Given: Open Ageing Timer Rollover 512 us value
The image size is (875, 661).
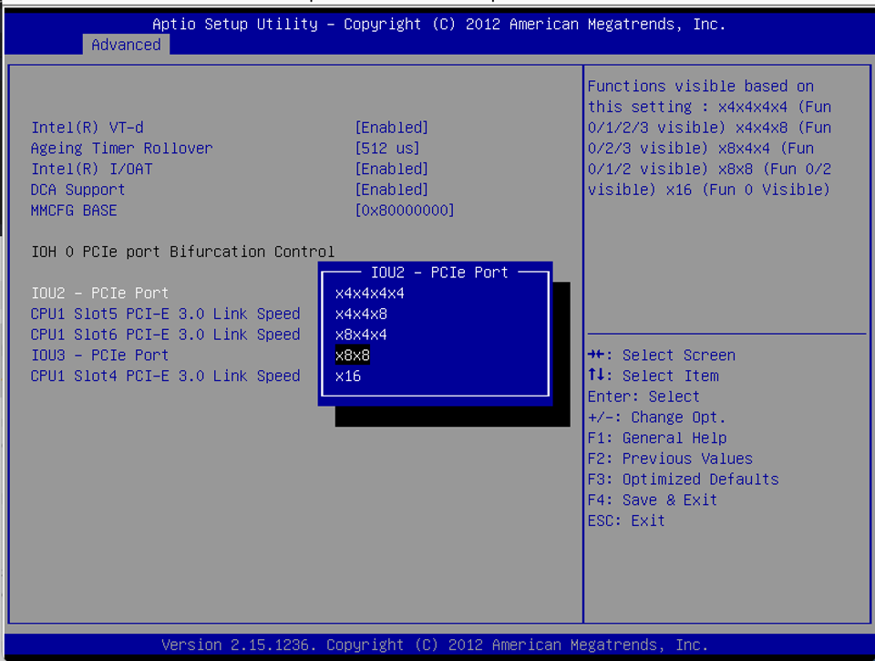Looking at the screenshot, I should coord(386,148).
